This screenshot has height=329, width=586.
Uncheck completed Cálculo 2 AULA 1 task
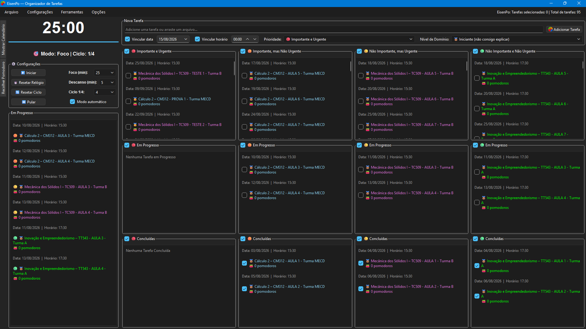[244, 263]
